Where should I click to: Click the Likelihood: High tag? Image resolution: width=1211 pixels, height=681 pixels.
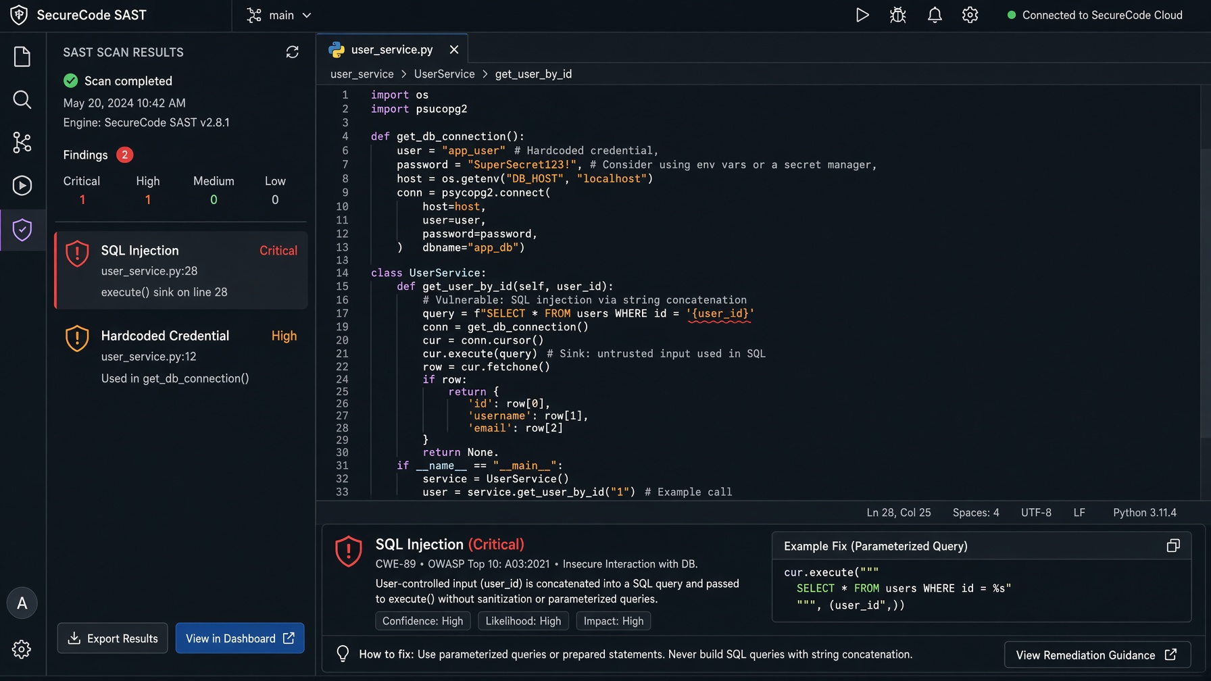point(523,621)
